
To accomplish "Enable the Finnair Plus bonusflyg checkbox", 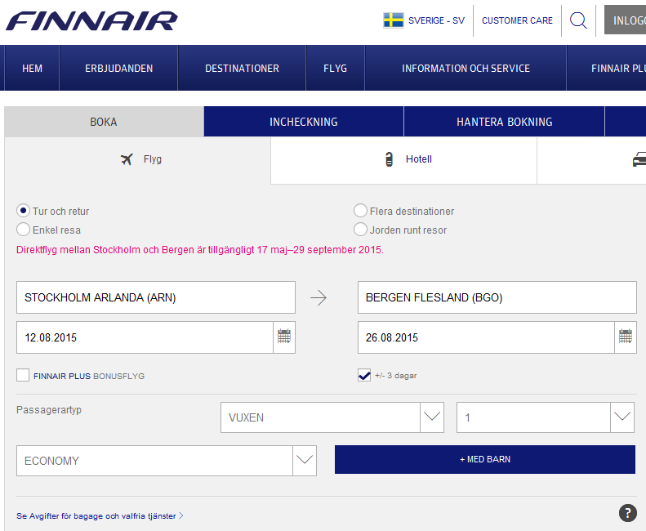I will tap(23, 375).
